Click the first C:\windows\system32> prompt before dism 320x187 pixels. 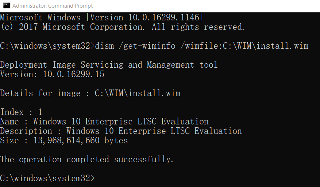tap(47, 46)
